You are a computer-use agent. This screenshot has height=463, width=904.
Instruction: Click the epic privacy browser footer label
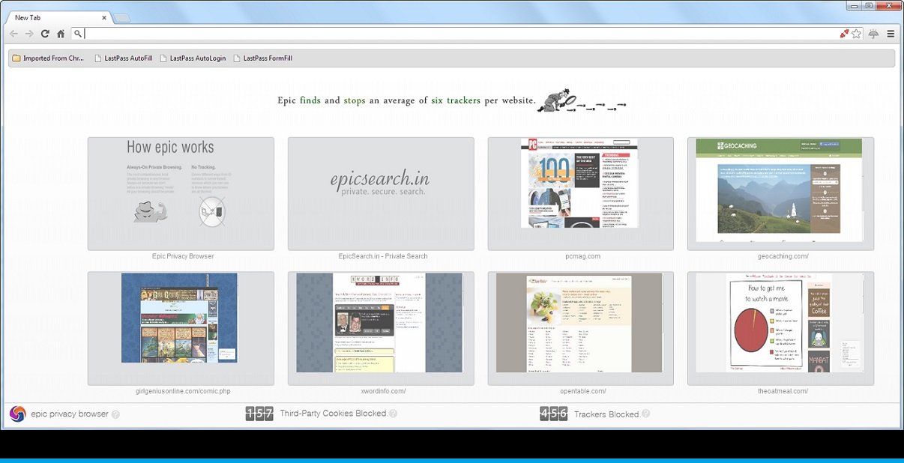click(x=70, y=414)
